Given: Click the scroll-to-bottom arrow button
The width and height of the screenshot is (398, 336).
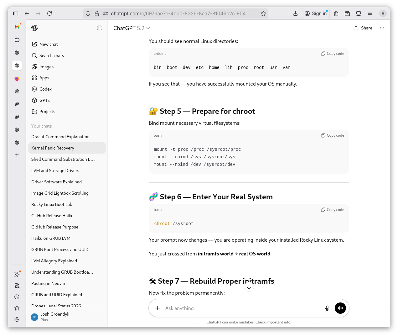Looking at the screenshot, I should [x=249, y=287].
